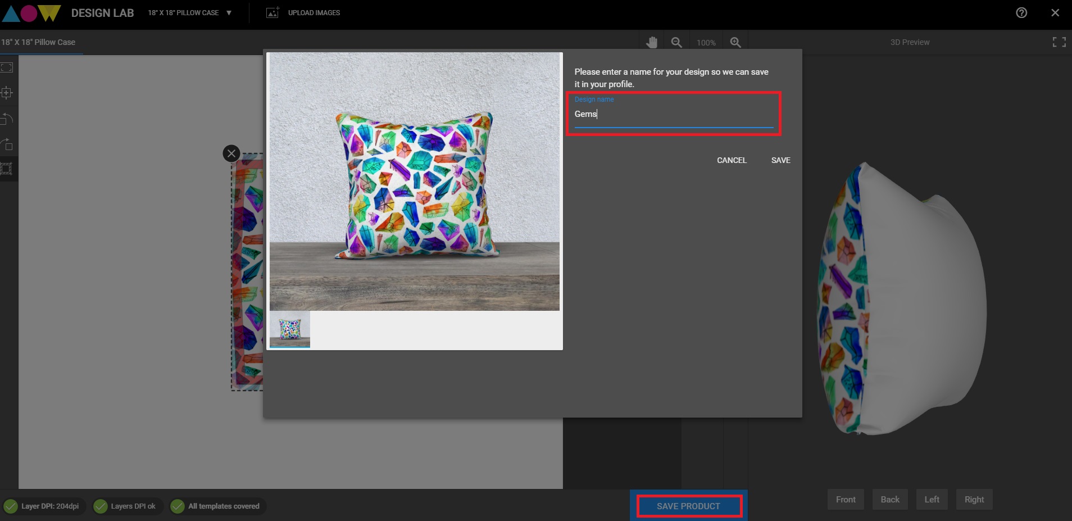Show the Front view of 3D preview

coord(846,499)
